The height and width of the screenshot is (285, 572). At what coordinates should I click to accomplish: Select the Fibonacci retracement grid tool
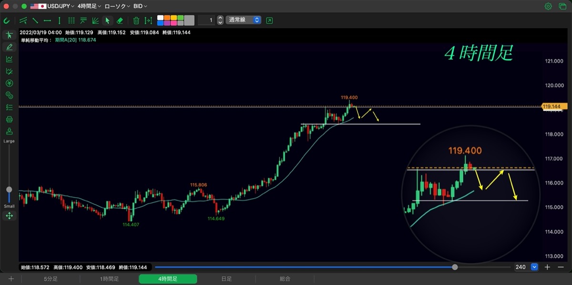coord(71,20)
